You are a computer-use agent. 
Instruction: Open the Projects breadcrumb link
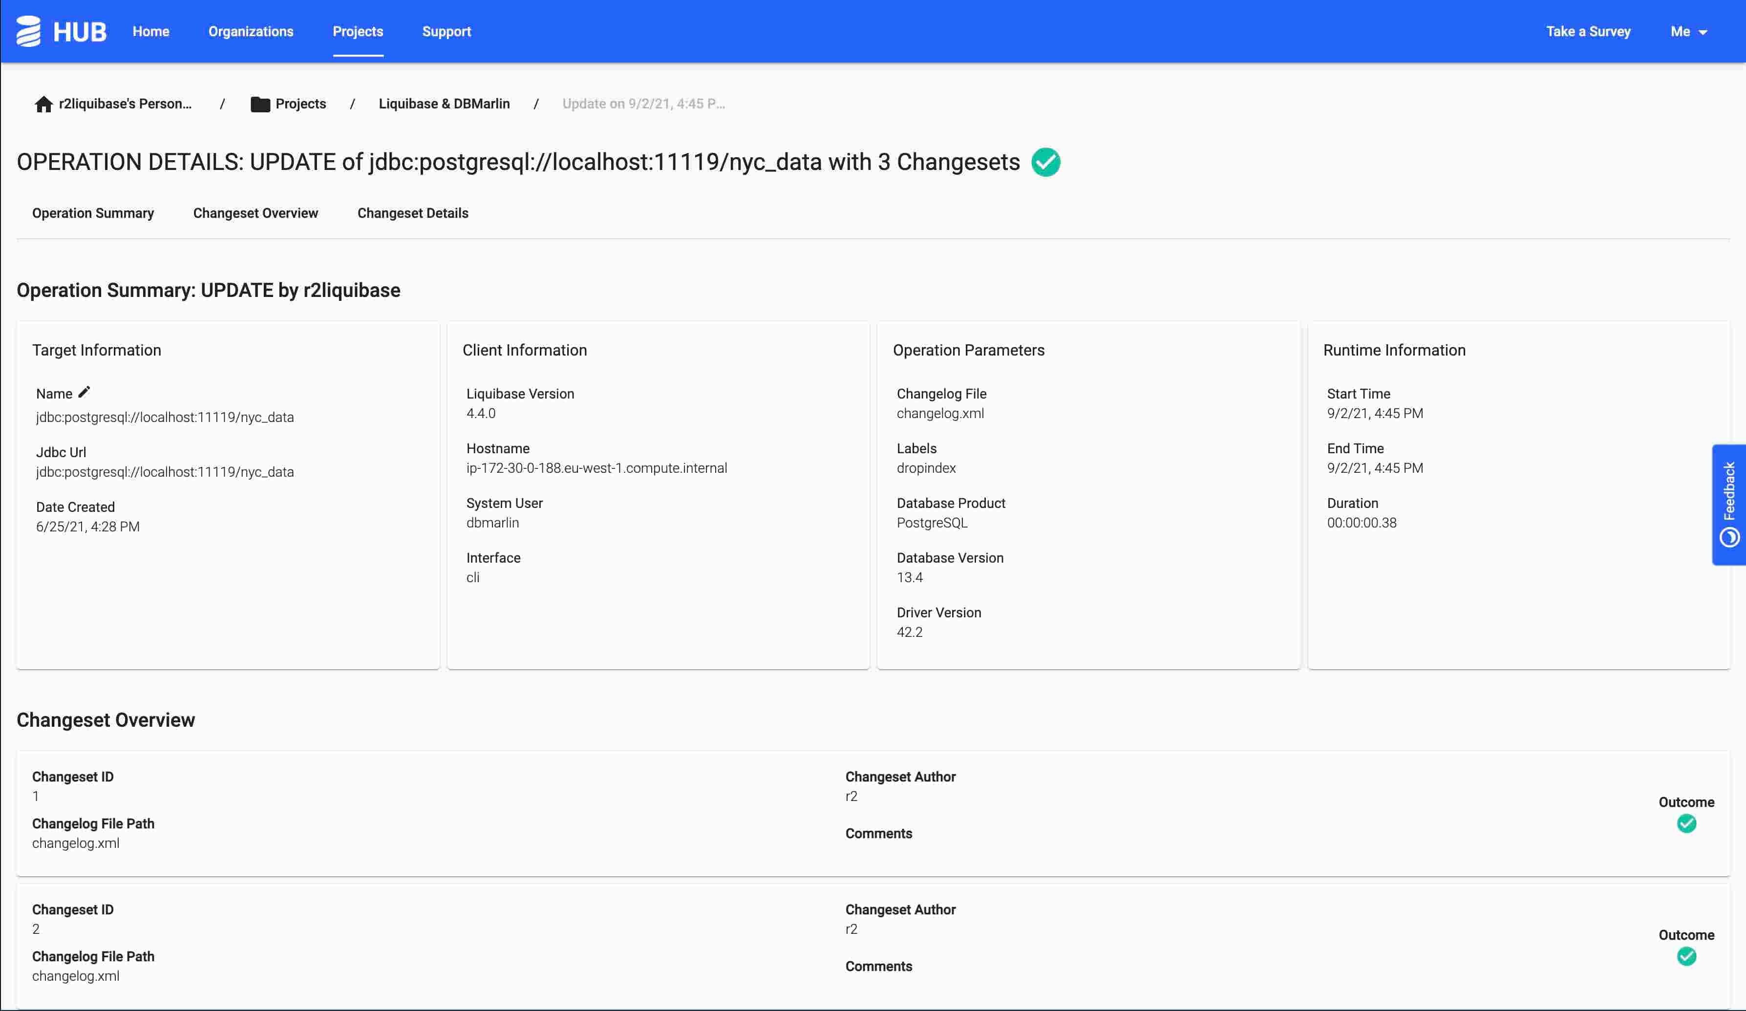pos(301,104)
